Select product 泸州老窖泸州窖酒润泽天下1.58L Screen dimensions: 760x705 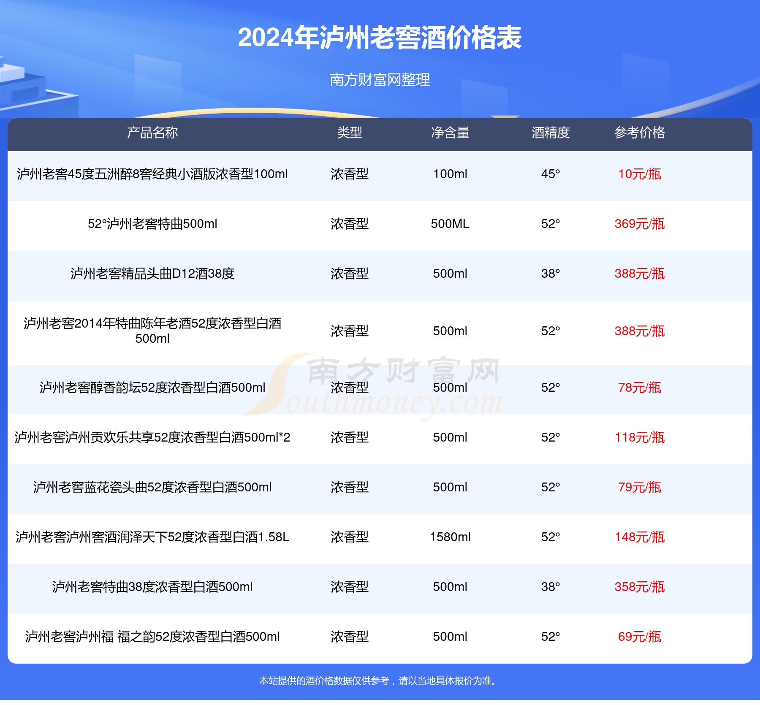[x=152, y=537]
